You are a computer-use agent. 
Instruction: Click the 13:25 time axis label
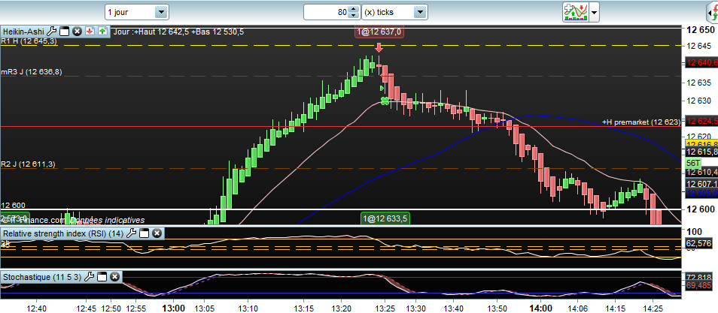385,308
